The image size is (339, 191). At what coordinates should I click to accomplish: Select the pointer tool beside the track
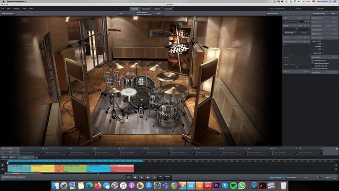click(x=2, y=165)
